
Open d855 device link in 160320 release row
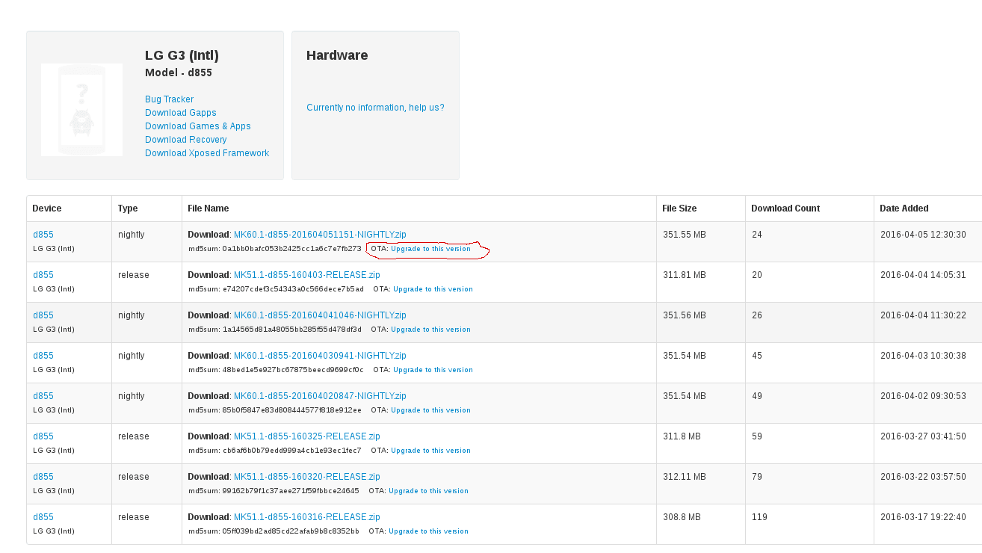43,477
